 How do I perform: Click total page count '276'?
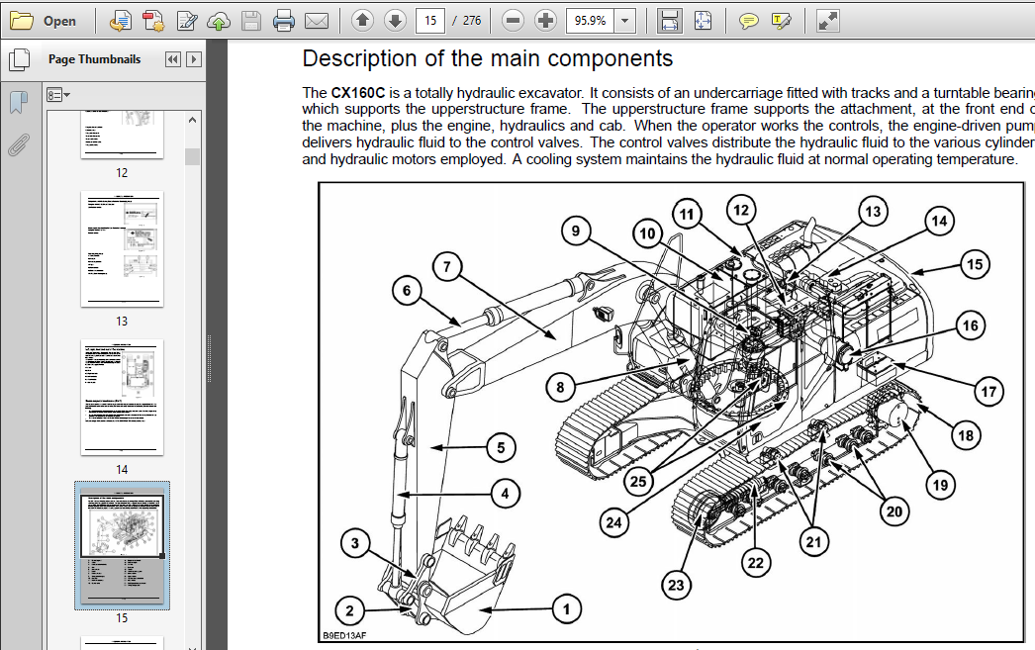click(x=472, y=21)
